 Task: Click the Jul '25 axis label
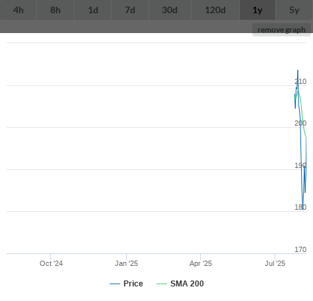[275, 263]
